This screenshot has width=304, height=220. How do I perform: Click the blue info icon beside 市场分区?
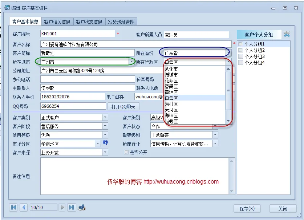point(105,142)
